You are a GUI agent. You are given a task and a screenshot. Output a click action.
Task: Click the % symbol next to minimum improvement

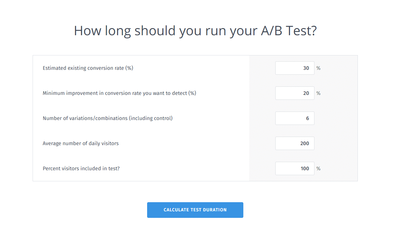[318, 93]
